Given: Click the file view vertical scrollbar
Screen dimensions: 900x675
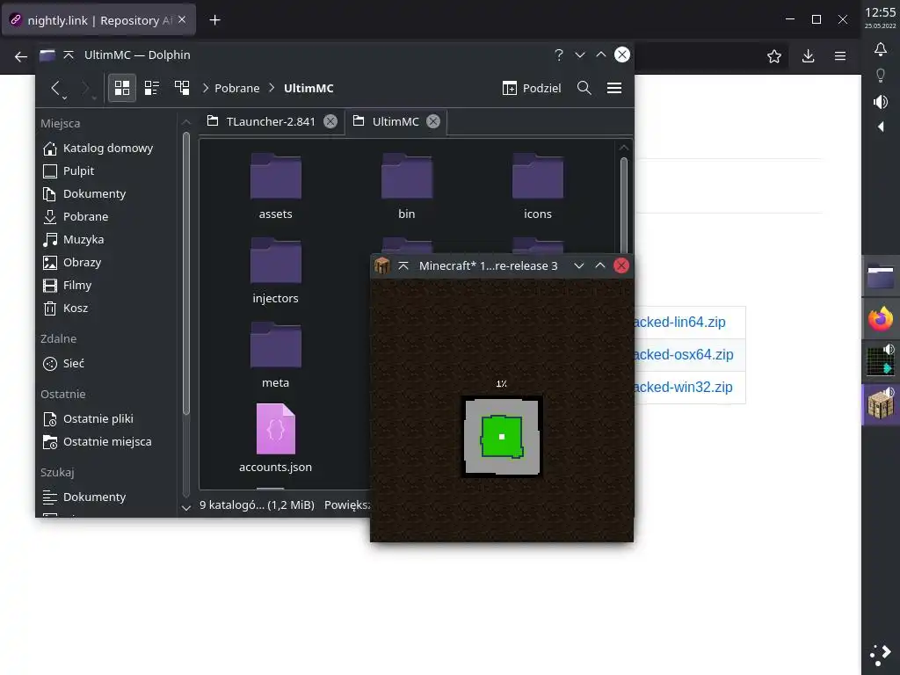Looking at the screenshot, I should (x=624, y=206).
